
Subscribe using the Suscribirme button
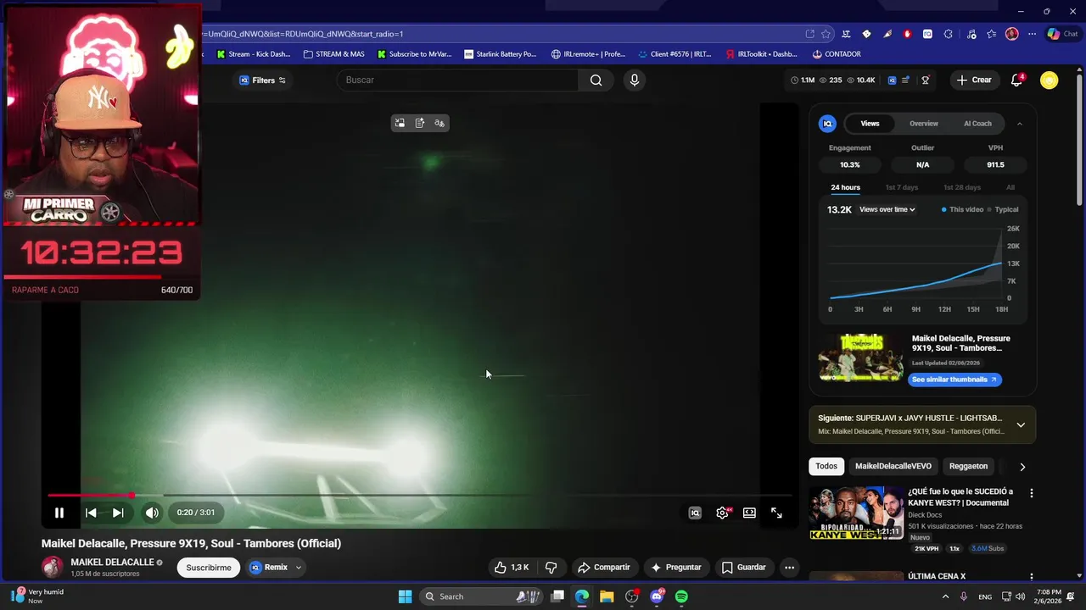coord(209,568)
